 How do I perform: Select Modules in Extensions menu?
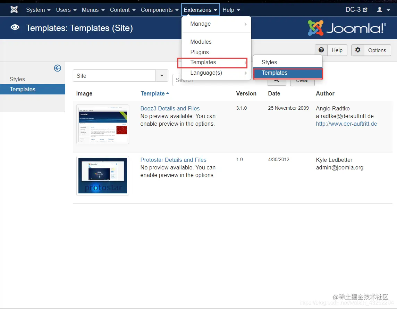(216, 42)
